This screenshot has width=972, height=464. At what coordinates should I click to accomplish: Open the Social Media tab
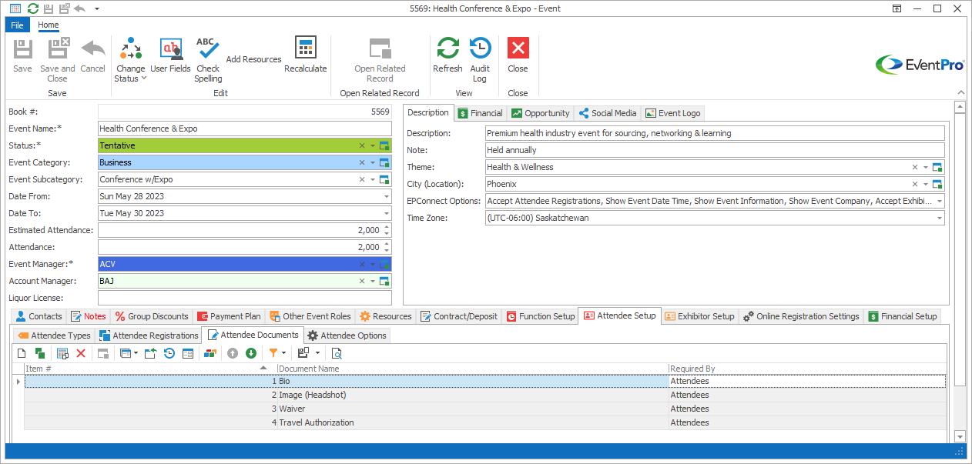coord(608,113)
